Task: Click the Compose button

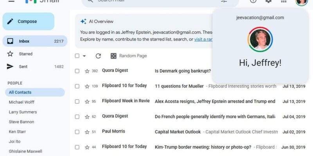Action: [28, 21]
